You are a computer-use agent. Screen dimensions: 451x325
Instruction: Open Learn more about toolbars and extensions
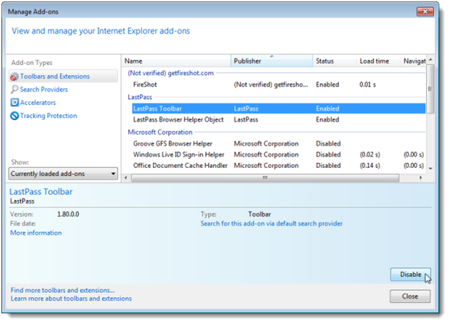coord(71,299)
